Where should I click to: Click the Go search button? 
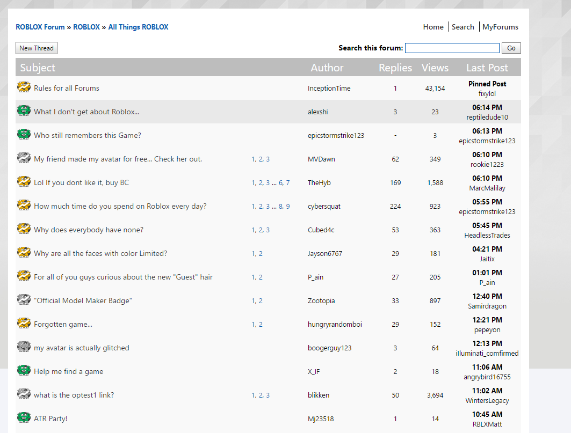click(511, 48)
